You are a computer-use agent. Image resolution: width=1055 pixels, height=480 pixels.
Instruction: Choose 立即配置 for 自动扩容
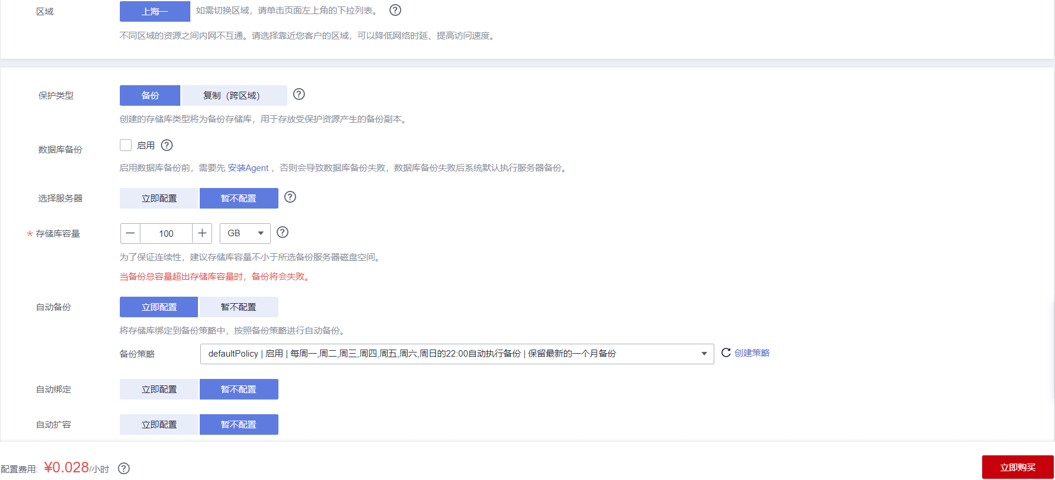tap(159, 424)
